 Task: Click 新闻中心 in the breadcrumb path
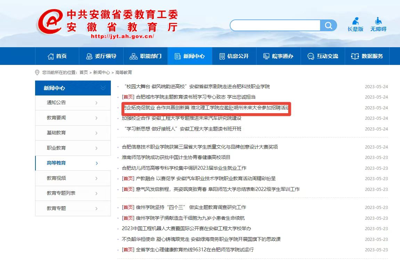(101, 73)
